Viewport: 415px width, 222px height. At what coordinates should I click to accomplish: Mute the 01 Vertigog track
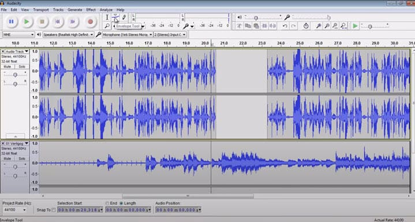tap(8, 158)
